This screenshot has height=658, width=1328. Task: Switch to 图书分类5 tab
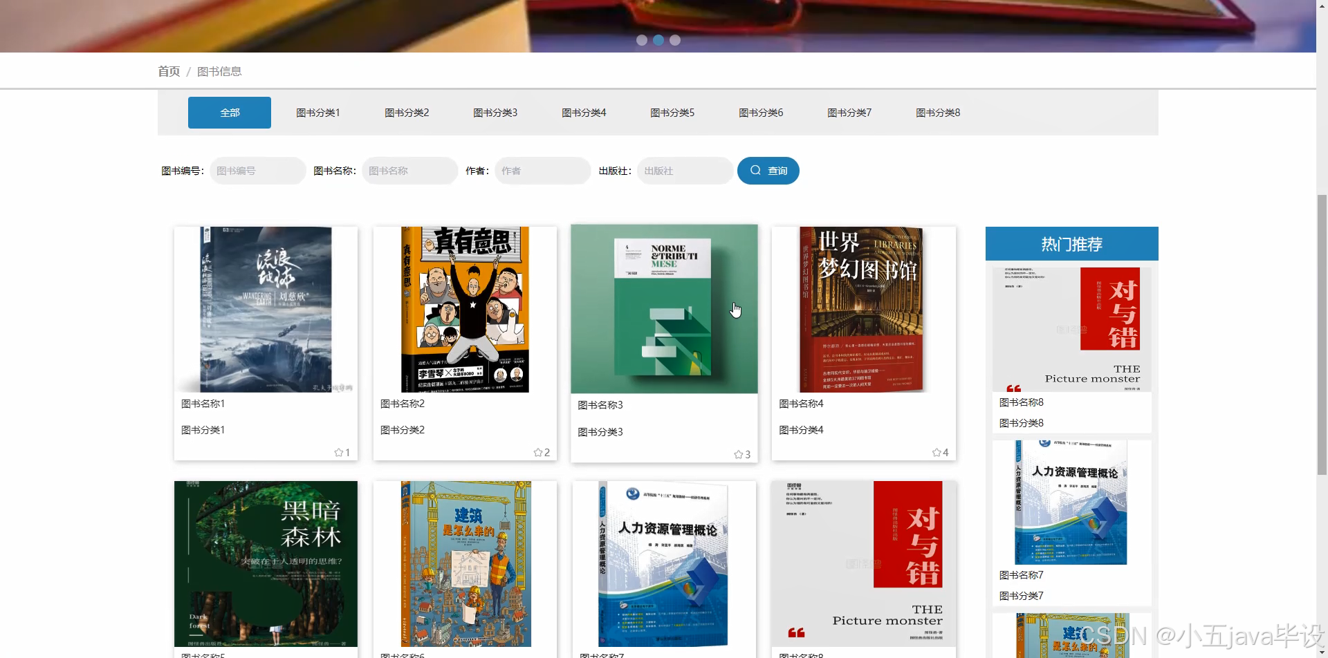point(672,113)
